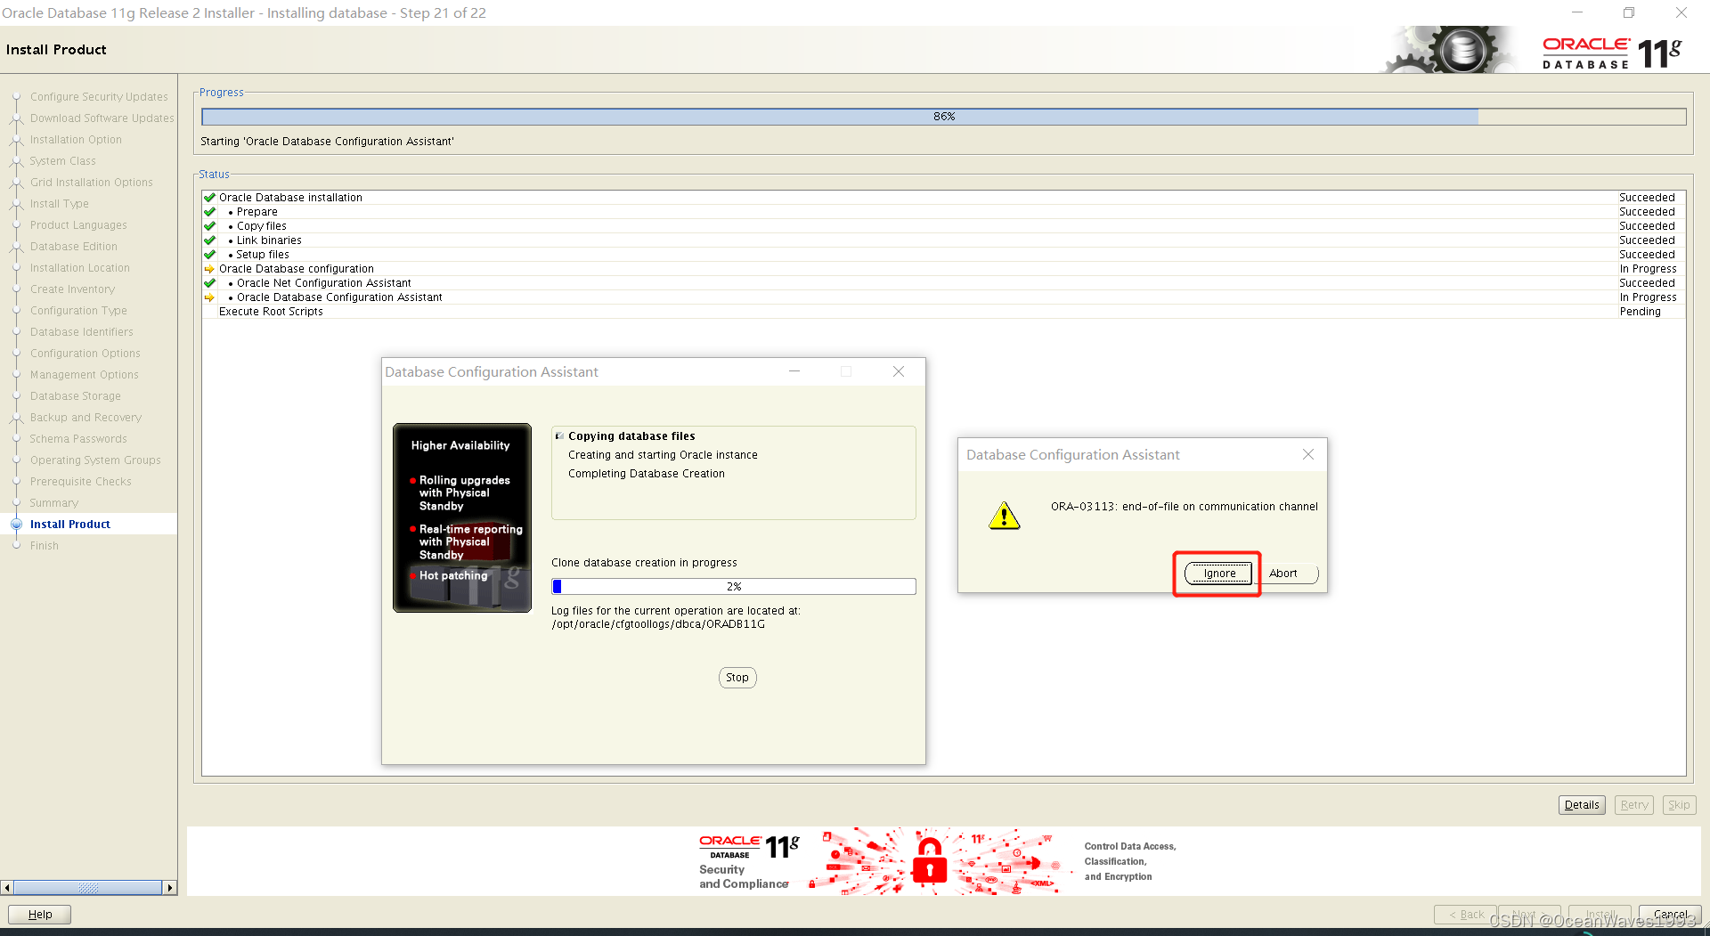Select Configuration Type step
This screenshot has width=1710, height=936.
[78, 311]
